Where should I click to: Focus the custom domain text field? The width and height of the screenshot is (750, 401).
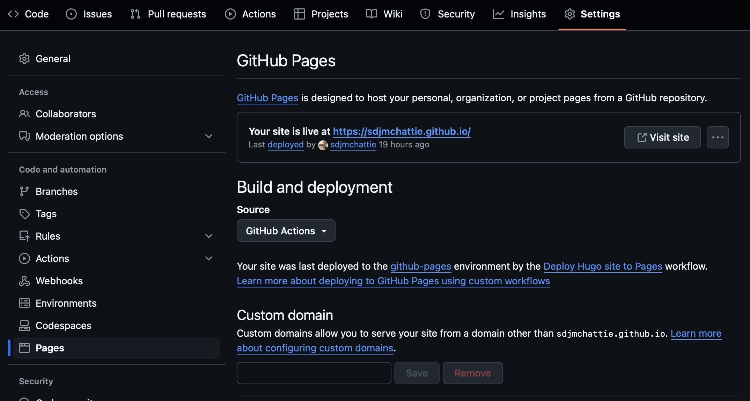point(314,373)
